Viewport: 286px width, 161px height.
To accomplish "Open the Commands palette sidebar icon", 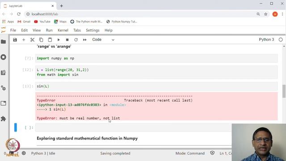I will 4,72.
